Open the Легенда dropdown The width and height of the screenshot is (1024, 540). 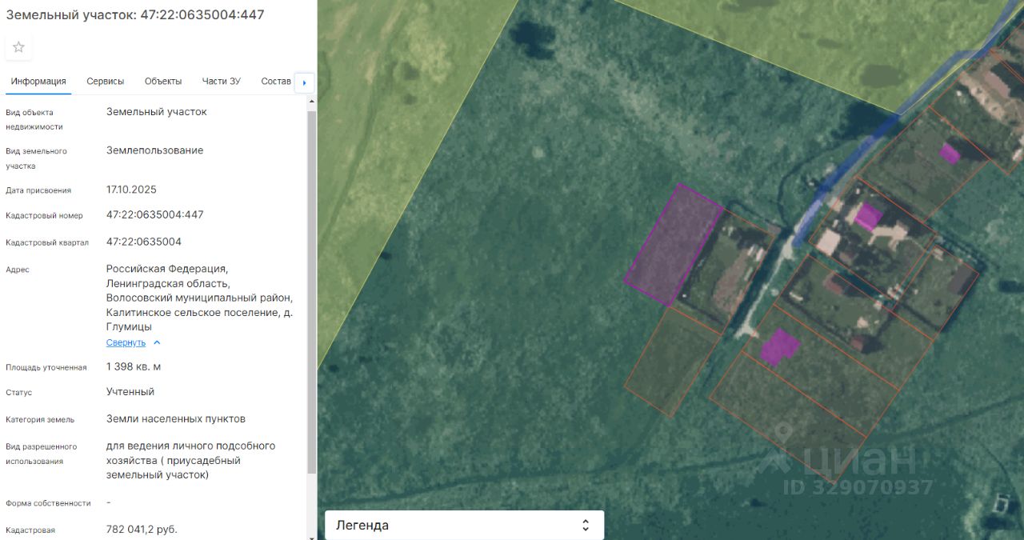tap(464, 526)
